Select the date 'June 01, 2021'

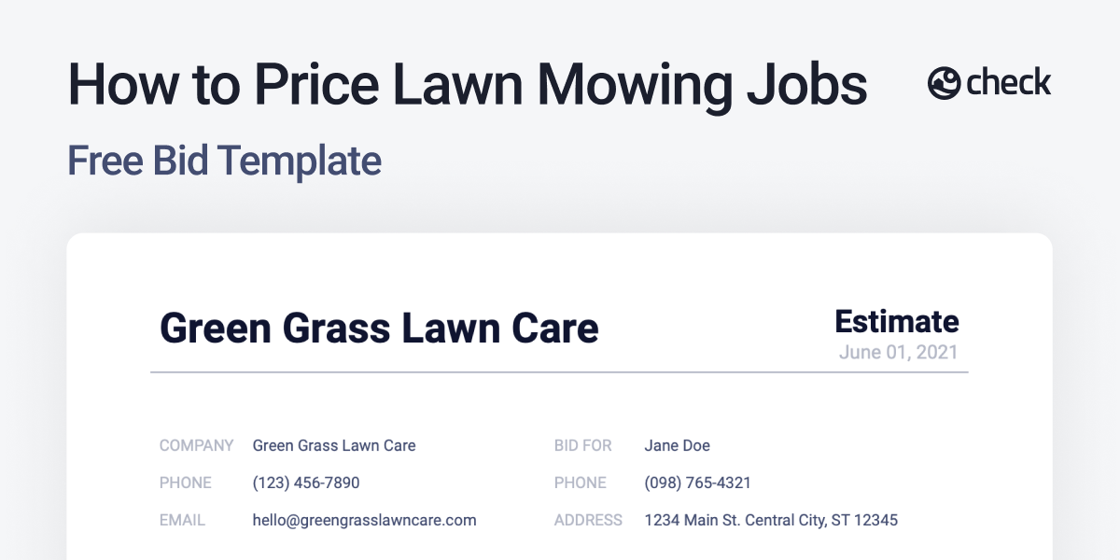pos(898,353)
